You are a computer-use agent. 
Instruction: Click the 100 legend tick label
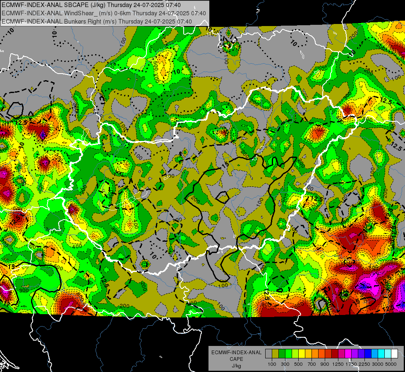click(x=272, y=364)
